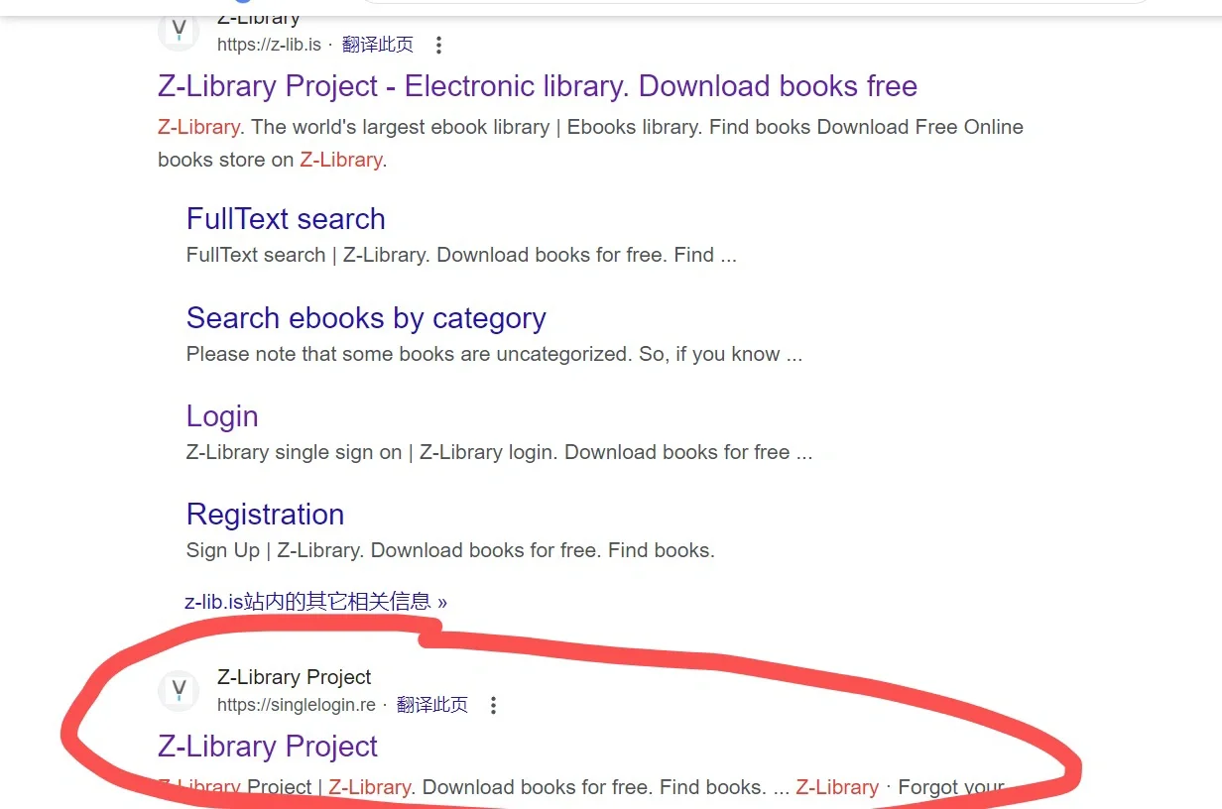Click the z-lib.is site favicon
The height and width of the screenshot is (809, 1222).
pyautogui.click(x=179, y=30)
